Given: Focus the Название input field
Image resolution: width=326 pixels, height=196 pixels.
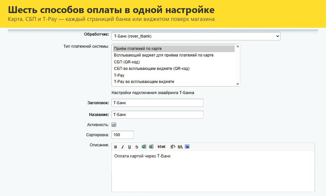Looking at the screenshot, I should pos(157,115).
